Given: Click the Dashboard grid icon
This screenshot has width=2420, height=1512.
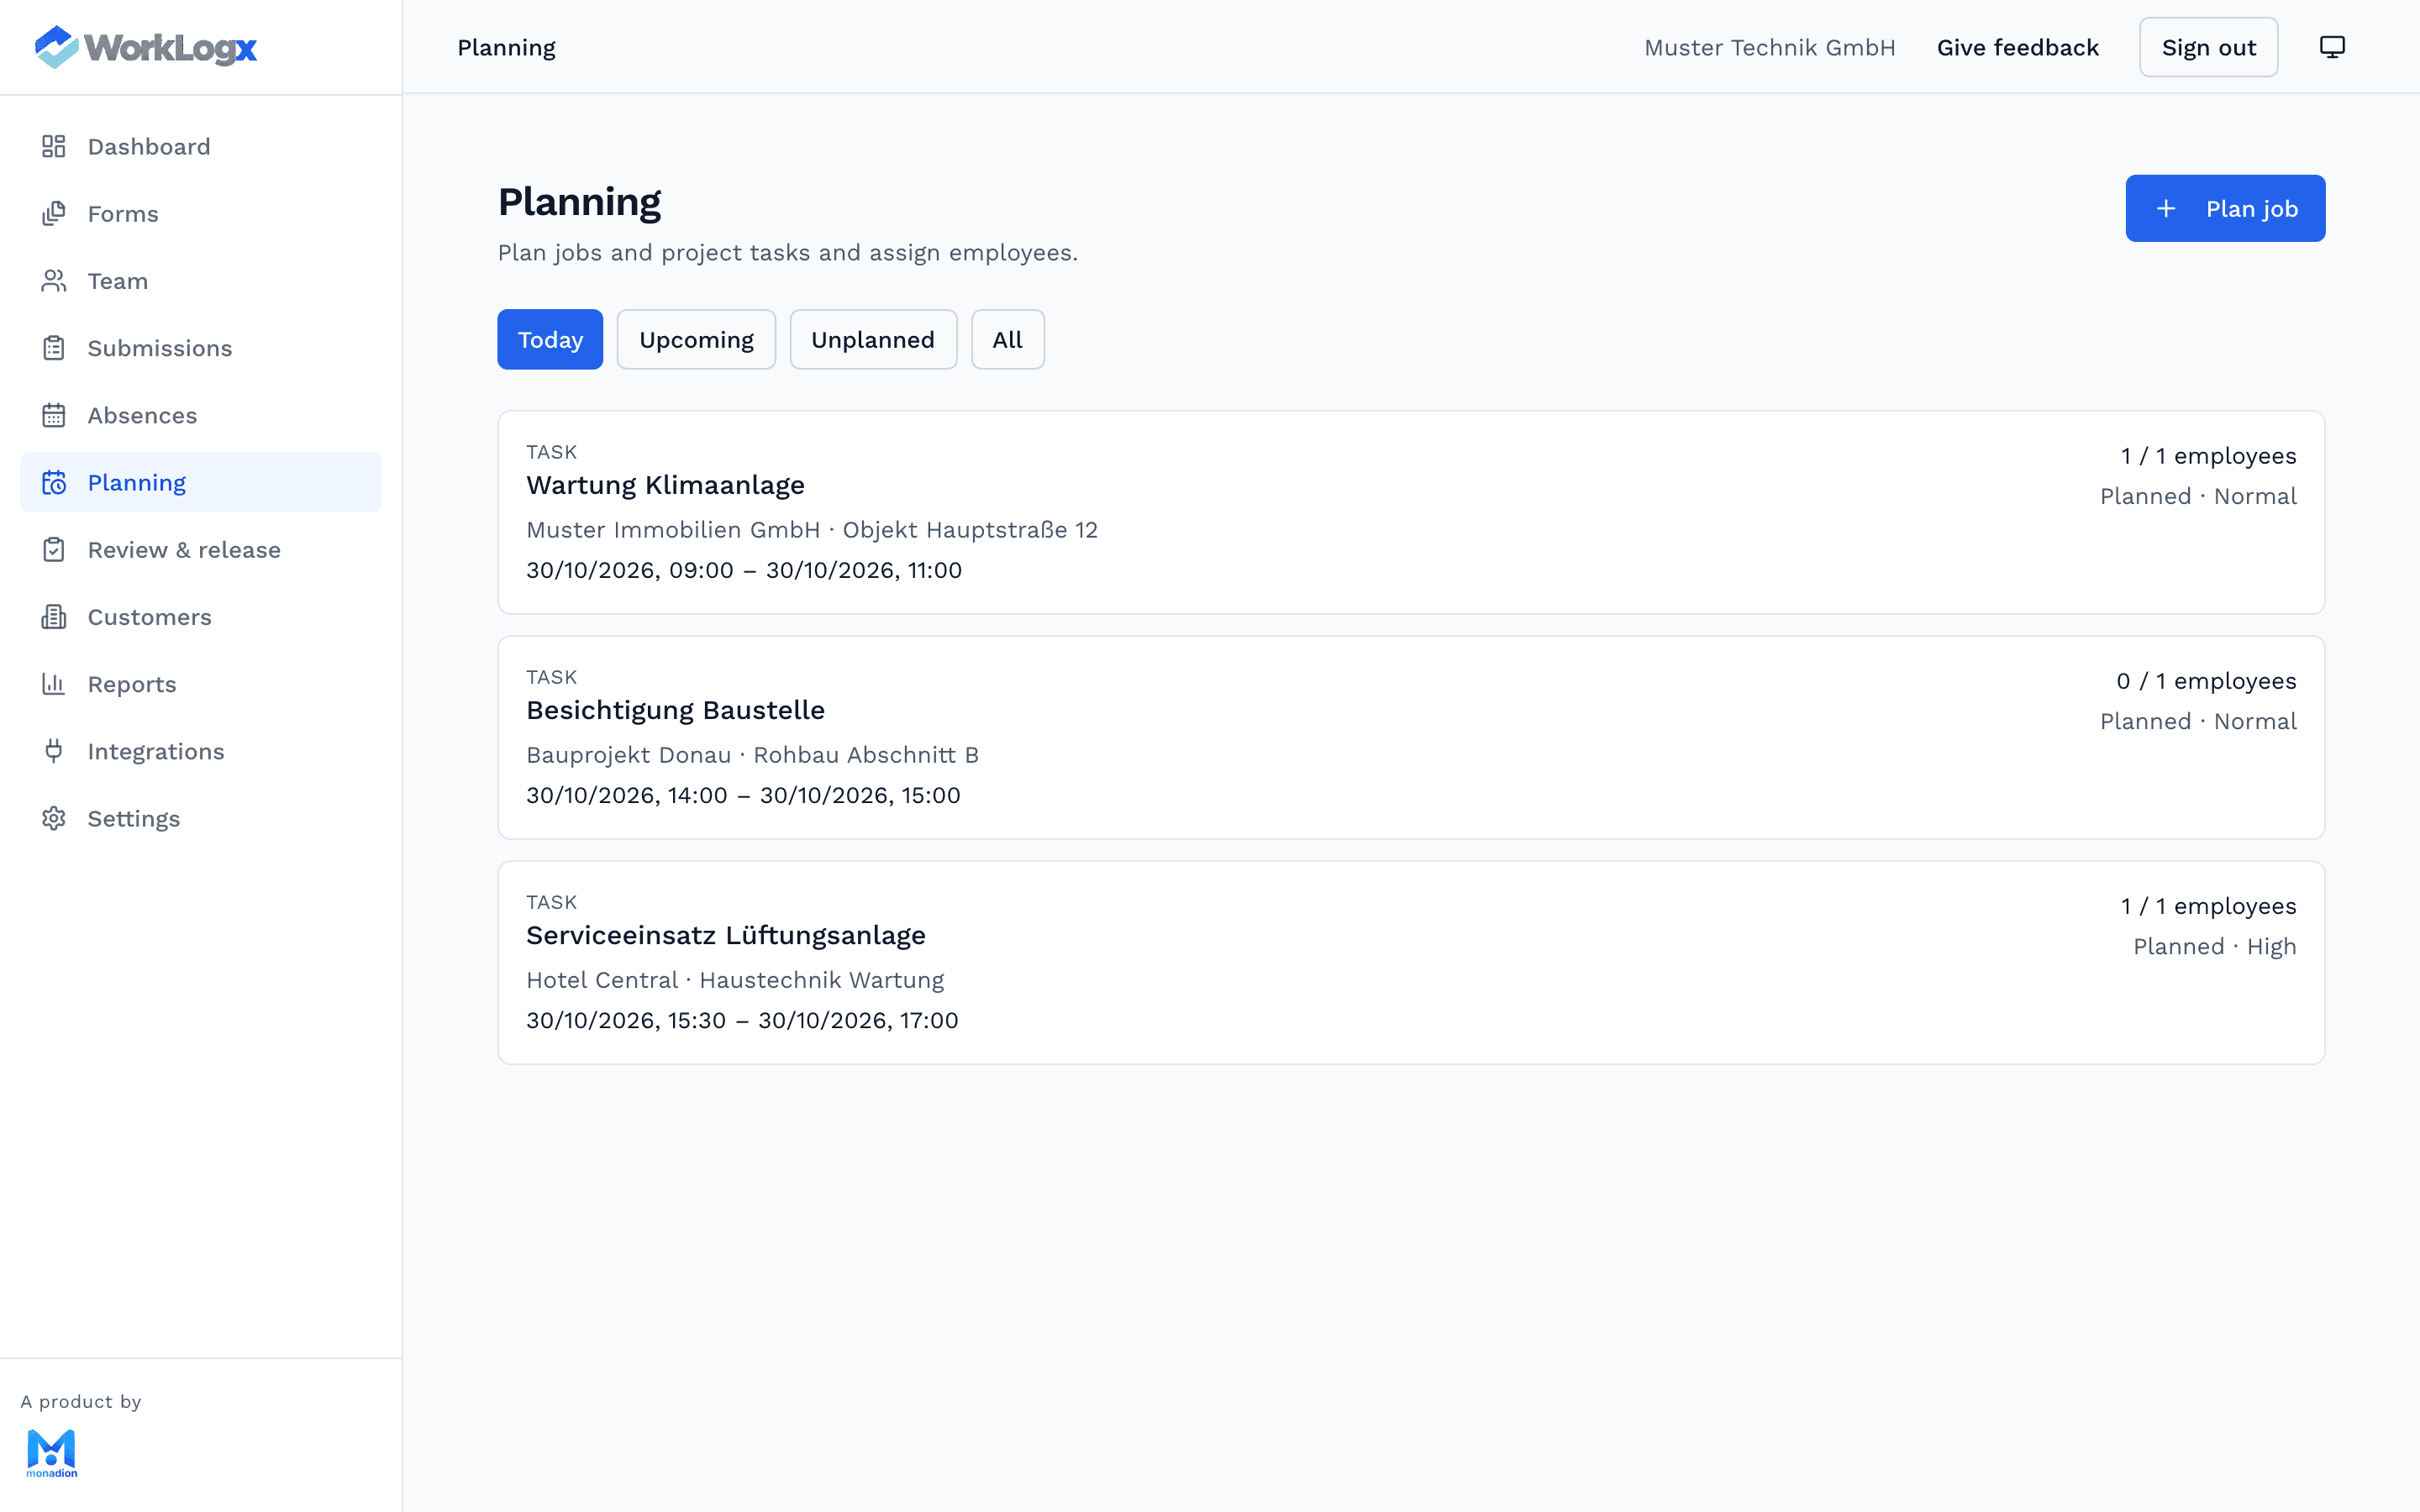Looking at the screenshot, I should (x=54, y=147).
